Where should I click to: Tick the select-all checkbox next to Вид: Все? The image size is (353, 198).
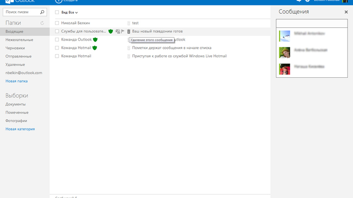(x=57, y=12)
